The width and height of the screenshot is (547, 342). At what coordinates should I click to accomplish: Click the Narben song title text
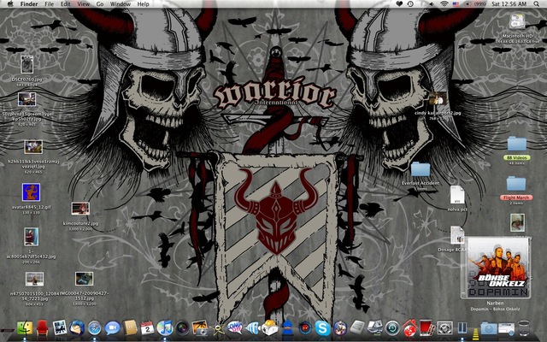(x=495, y=303)
